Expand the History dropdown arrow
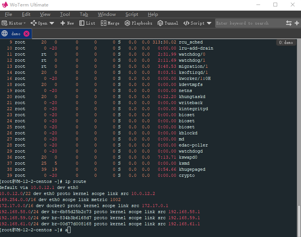Viewport: 301px width, 237px height. click(25, 23)
